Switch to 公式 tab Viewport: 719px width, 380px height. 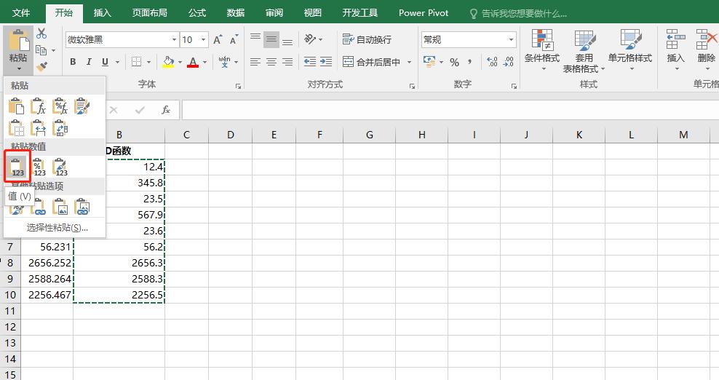click(x=196, y=13)
